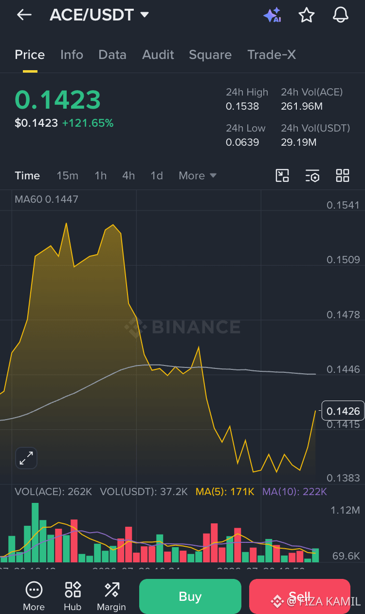365x614 pixels.
Task: Tap the MA(5): 171K label
Action: click(225, 492)
